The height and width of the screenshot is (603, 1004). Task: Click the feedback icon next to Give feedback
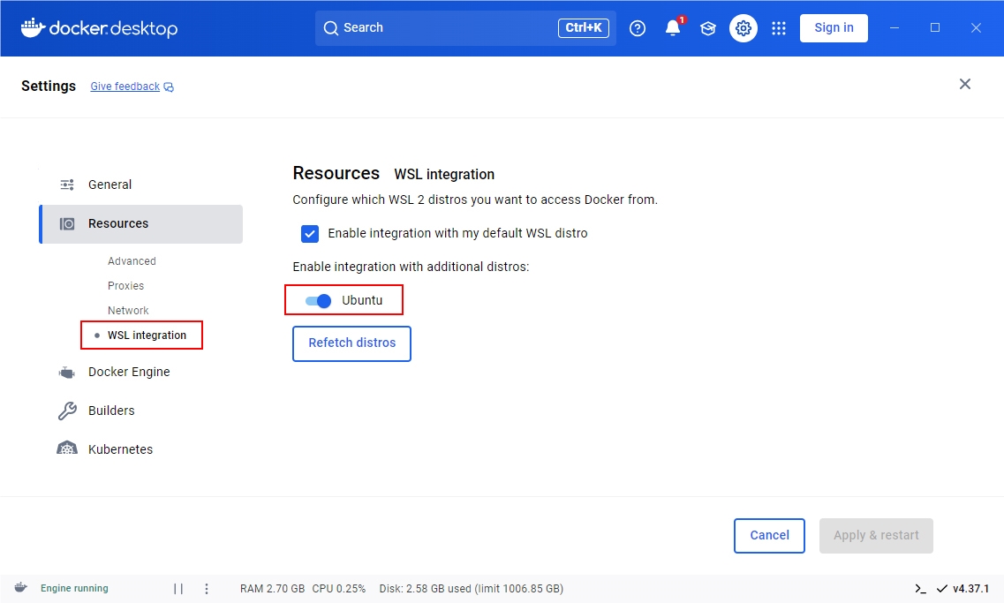coord(169,87)
